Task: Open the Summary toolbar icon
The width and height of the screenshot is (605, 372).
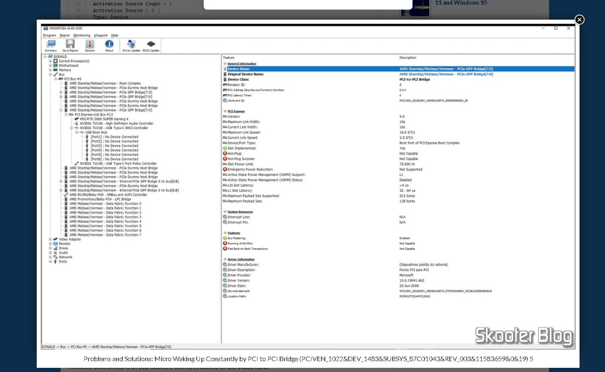Action: [x=50, y=44]
